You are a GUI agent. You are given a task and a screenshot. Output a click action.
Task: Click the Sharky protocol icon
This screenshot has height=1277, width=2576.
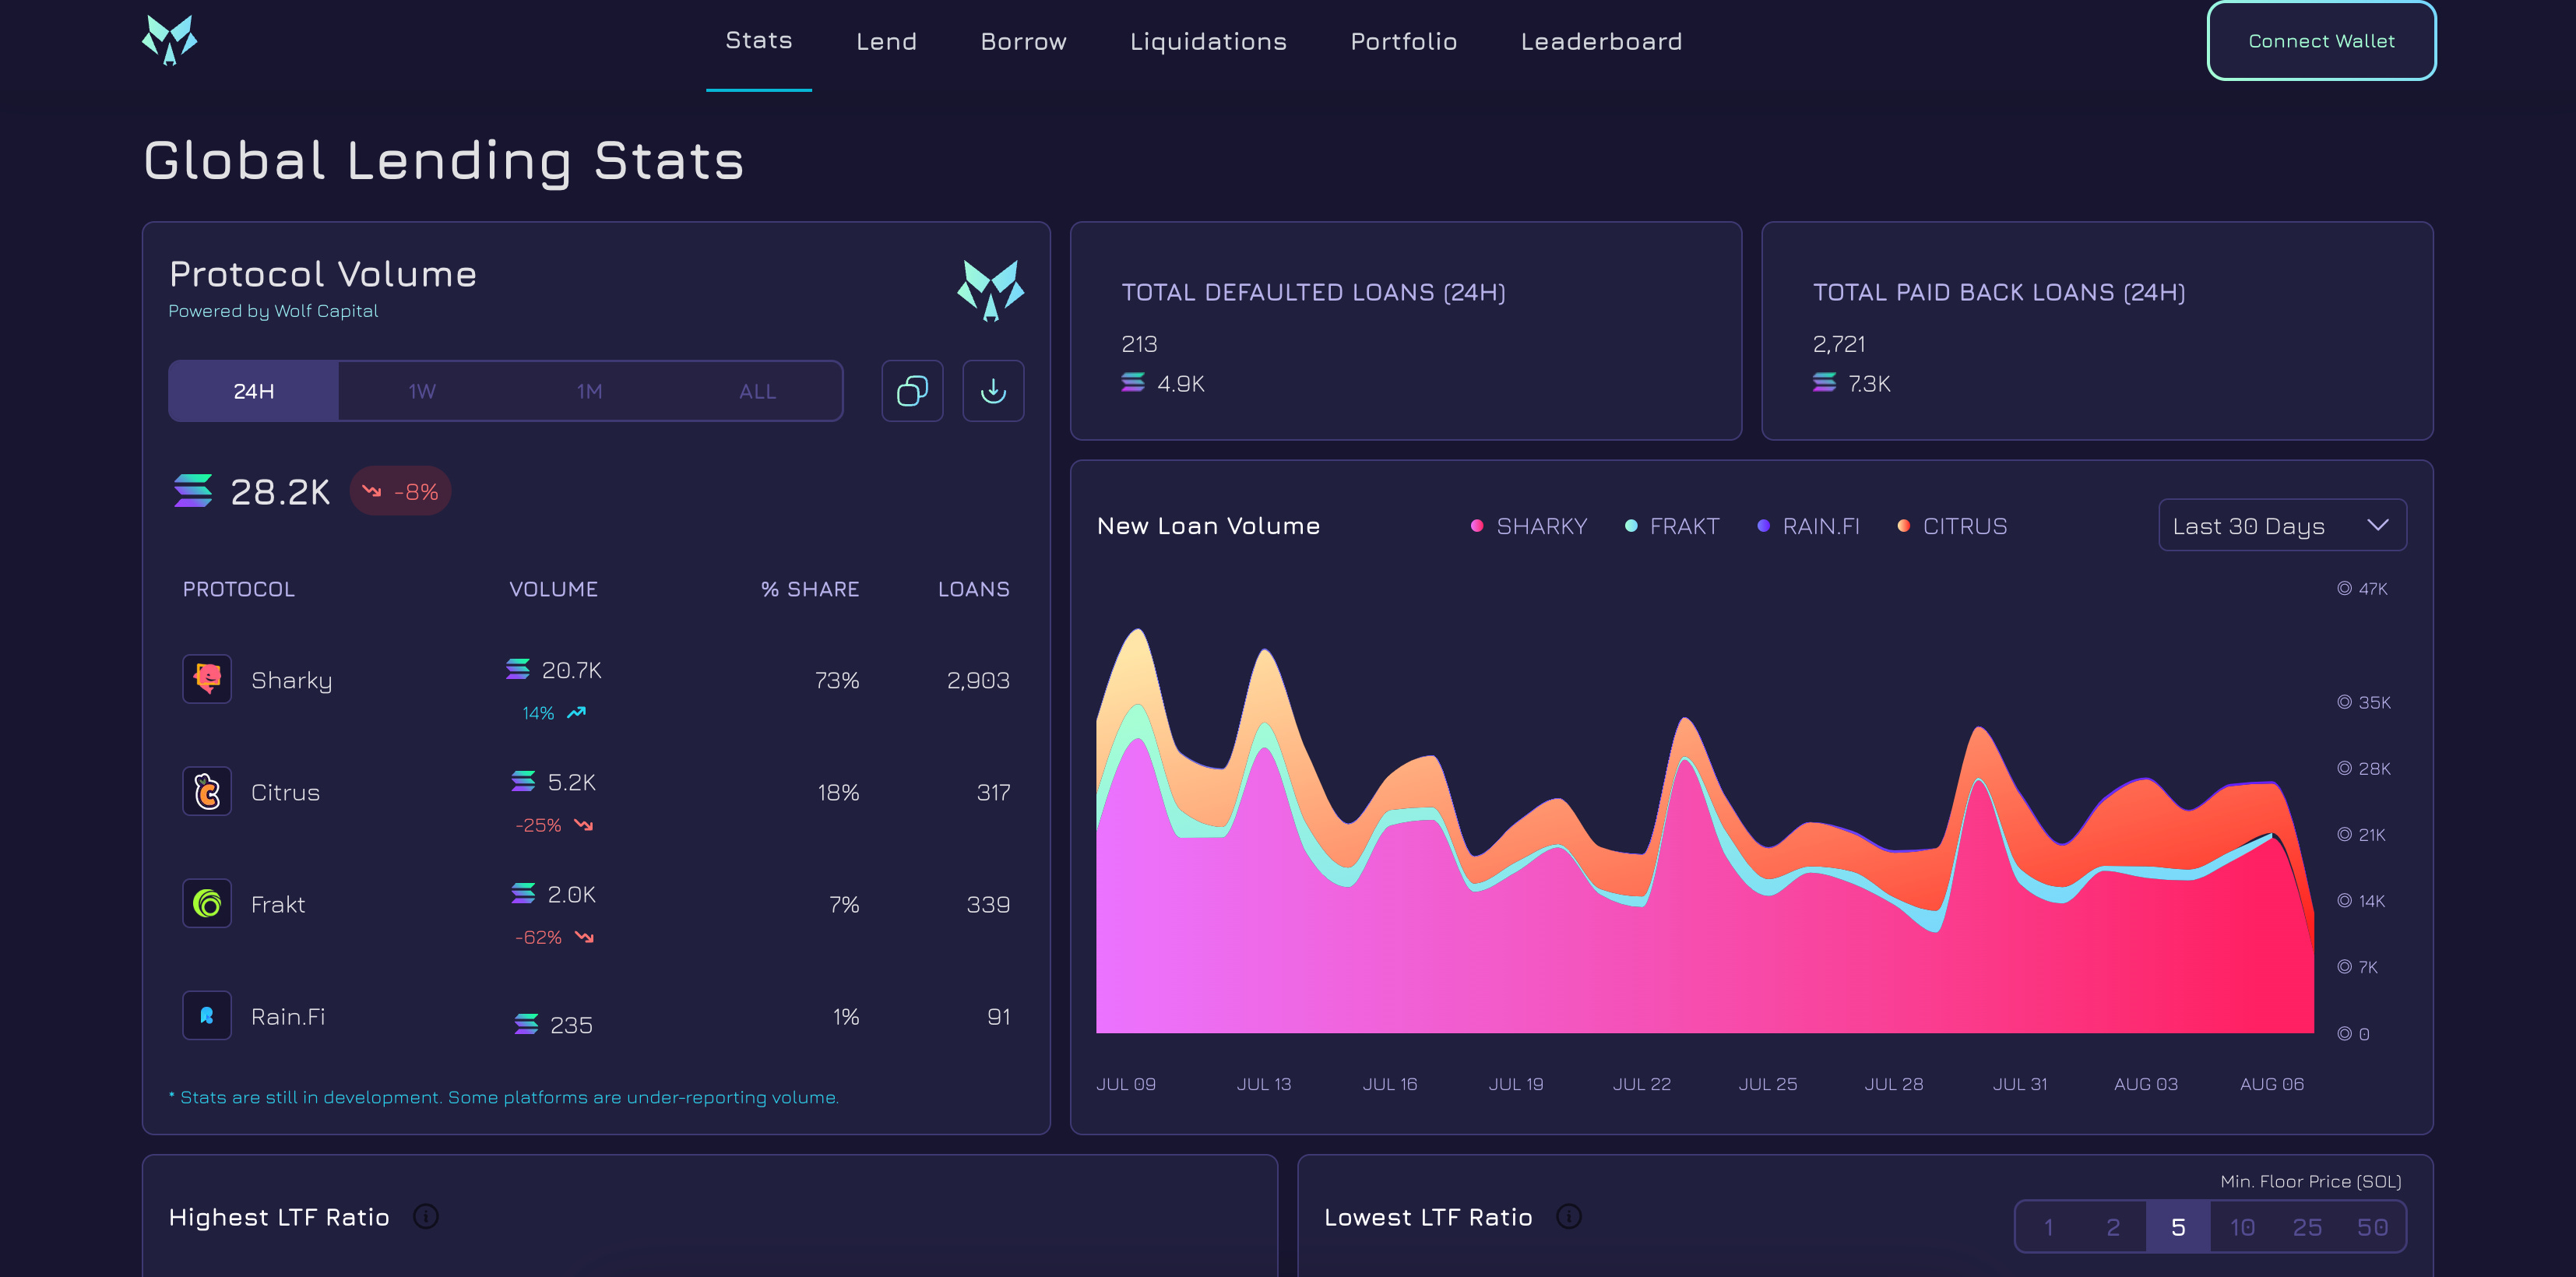(207, 679)
